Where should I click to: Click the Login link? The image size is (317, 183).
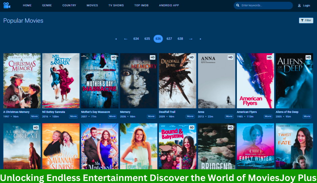click(x=307, y=5)
